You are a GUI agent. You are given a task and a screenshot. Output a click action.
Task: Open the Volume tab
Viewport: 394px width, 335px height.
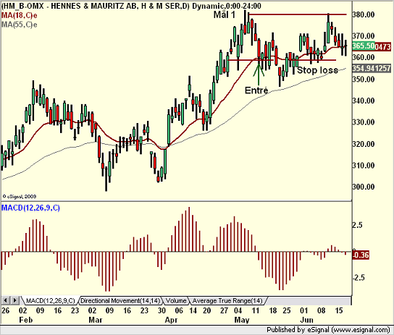coord(176,300)
